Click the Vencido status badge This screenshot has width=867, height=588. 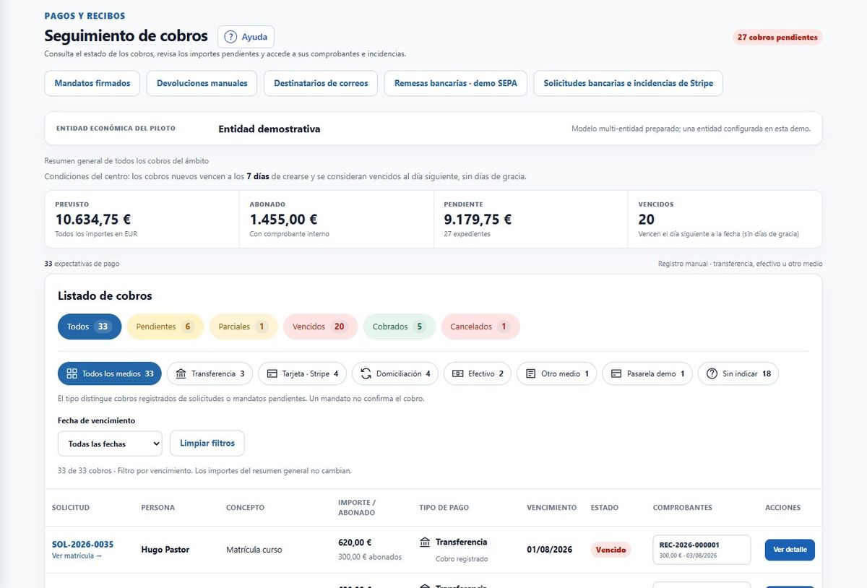[611, 550]
